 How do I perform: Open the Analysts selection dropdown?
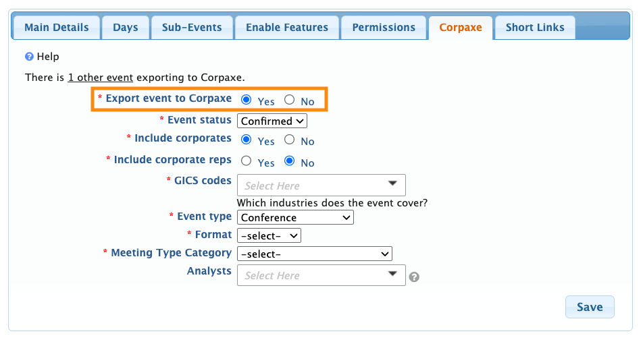point(321,275)
